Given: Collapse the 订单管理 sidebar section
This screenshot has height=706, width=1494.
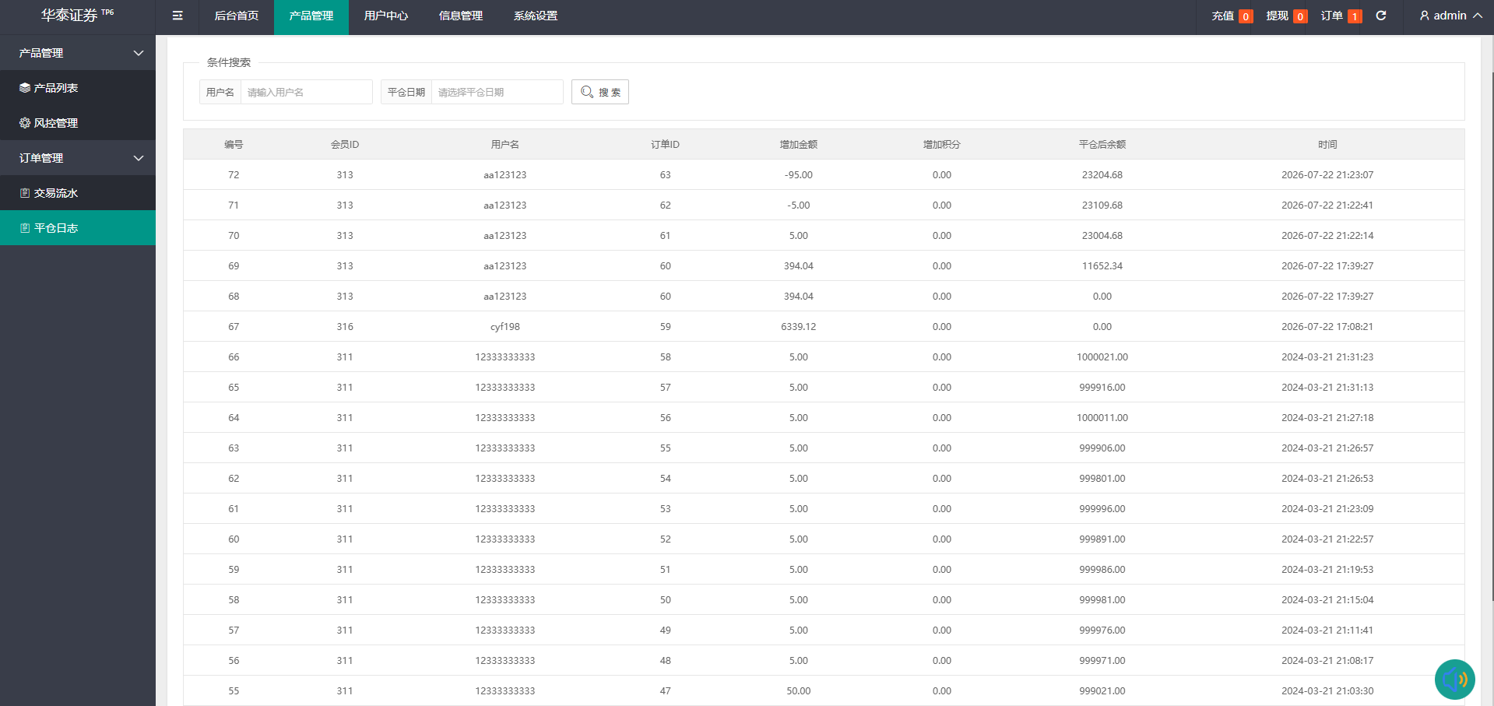Looking at the screenshot, I should pyautogui.click(x=139, y=158).
